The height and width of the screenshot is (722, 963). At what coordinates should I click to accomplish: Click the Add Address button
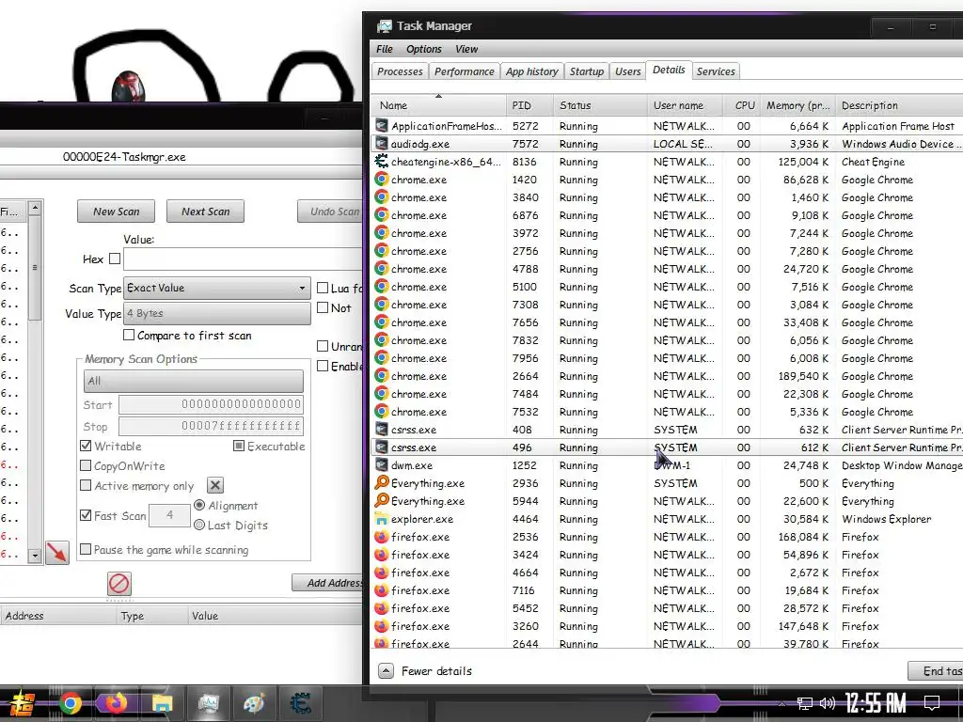[328, 583]
